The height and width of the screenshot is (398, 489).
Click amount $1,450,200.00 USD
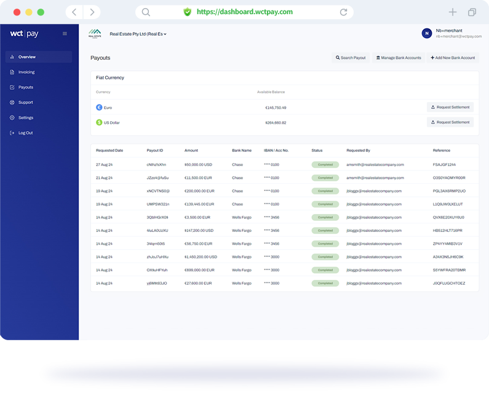tap(201, 257)
